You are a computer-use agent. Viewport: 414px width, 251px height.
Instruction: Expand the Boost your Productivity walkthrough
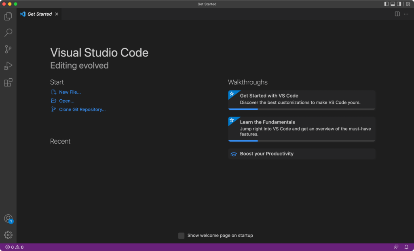click(301, 154)
